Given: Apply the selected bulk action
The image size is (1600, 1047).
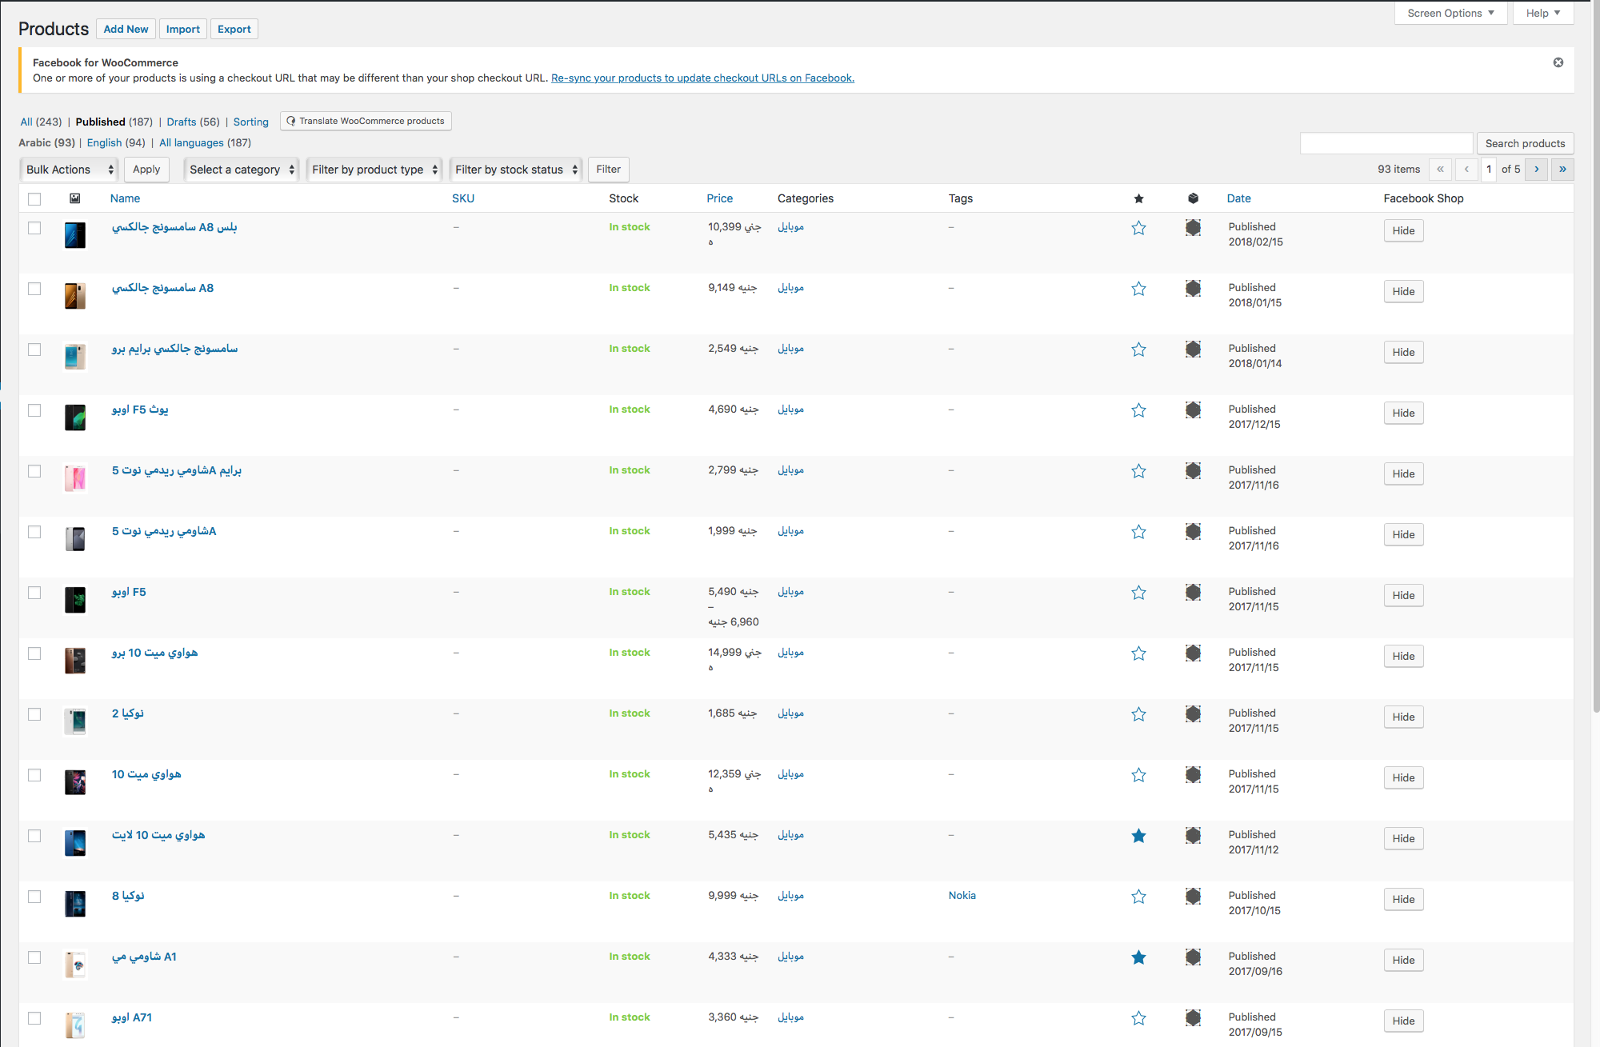Looking at the screenshot, I should [146, 170].
